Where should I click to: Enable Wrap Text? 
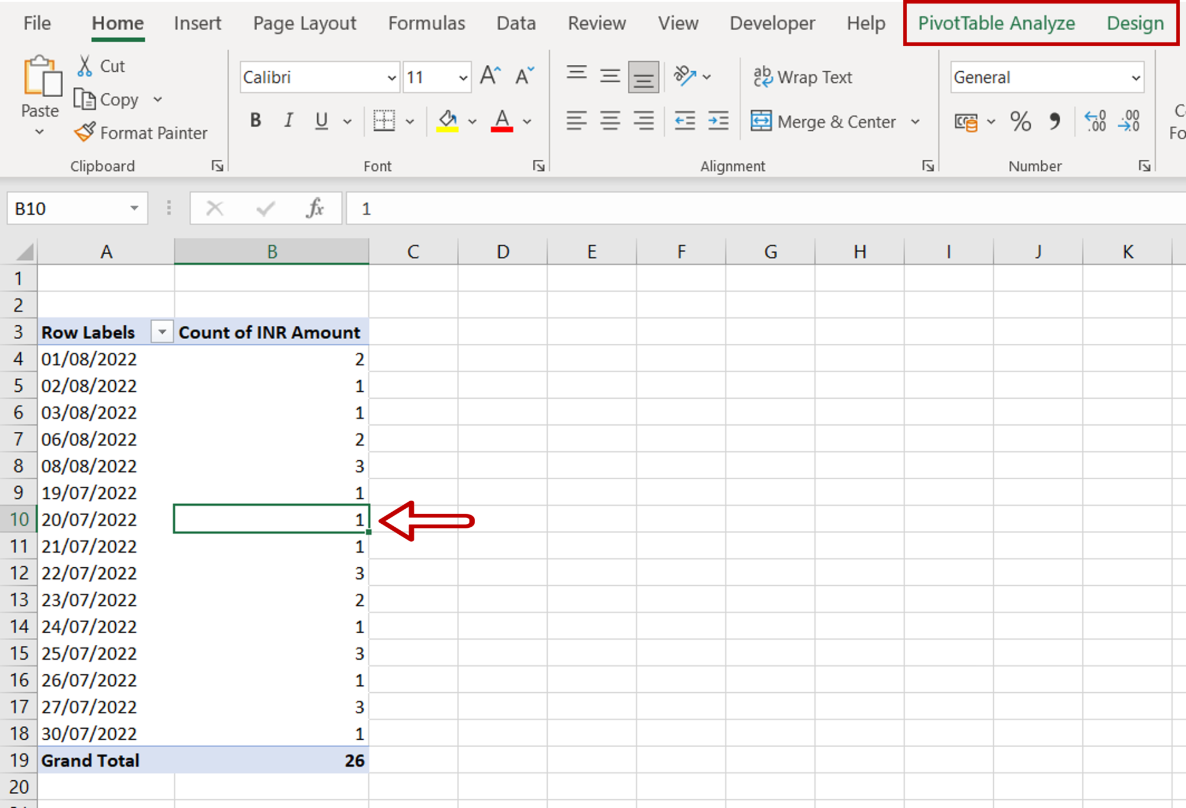point(805,77)
